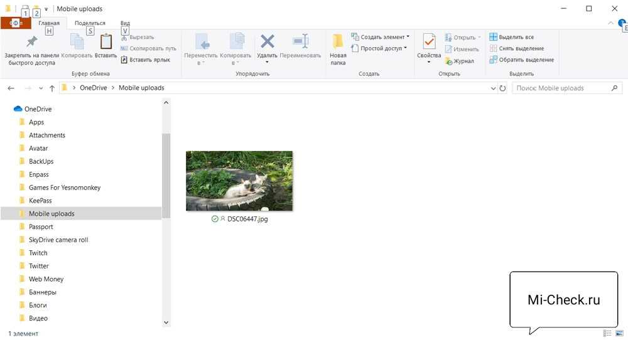
Task: Select the DSC06447.jpg cat photo thumbnail
Action: coord(239,181)
